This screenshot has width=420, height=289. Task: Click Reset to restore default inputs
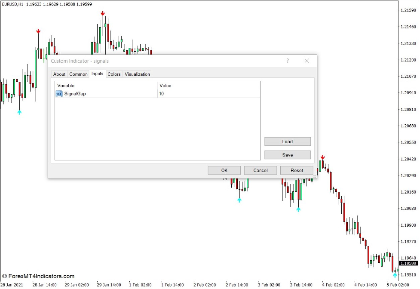297,170
